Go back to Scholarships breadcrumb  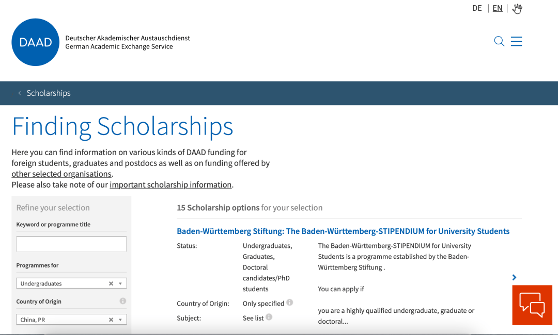[49, 93]
